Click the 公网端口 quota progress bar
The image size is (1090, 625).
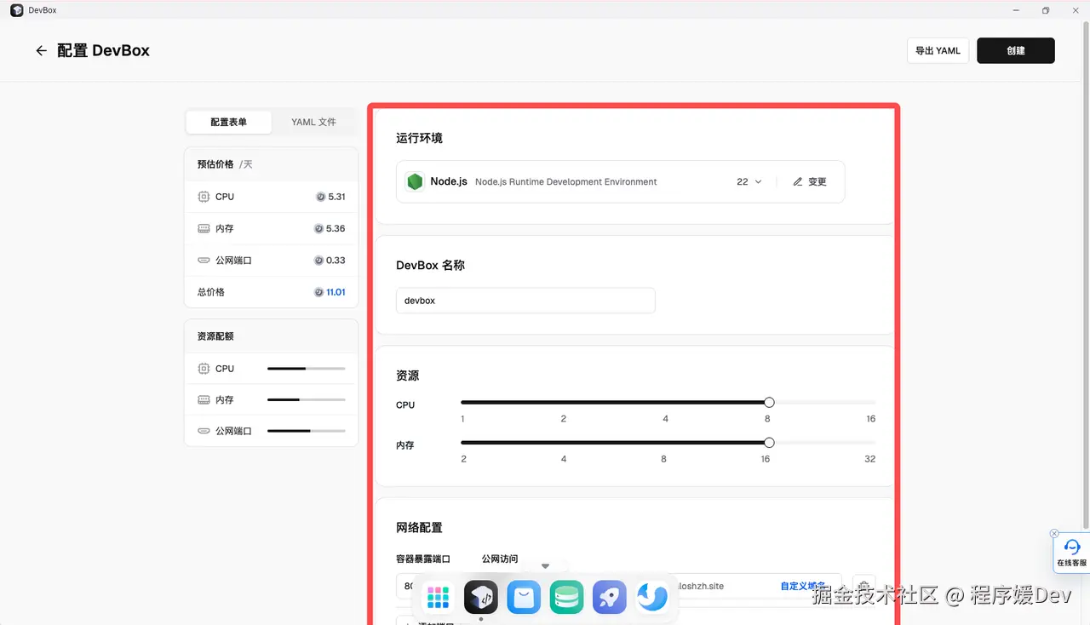pos(307,431)
